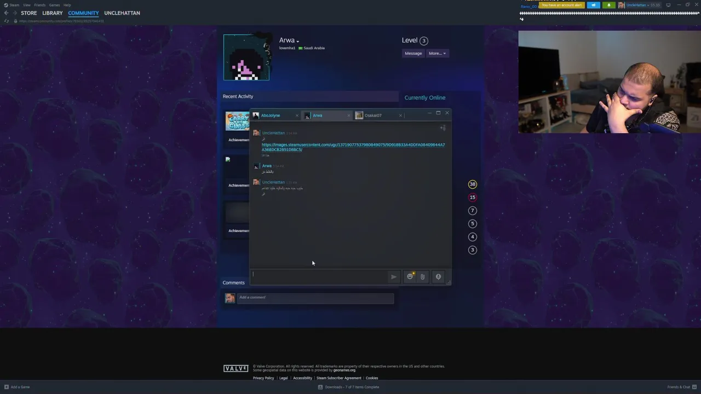
Task: Open Downloads status in bottom bar
Action: tap(348, 387)
